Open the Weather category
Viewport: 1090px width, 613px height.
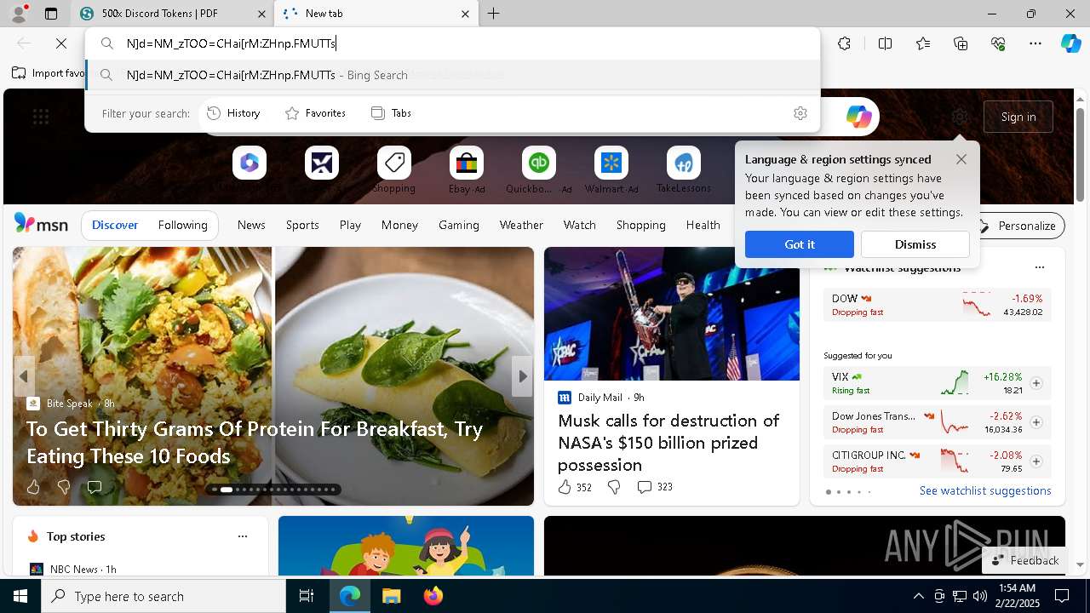tap(521, 225)
